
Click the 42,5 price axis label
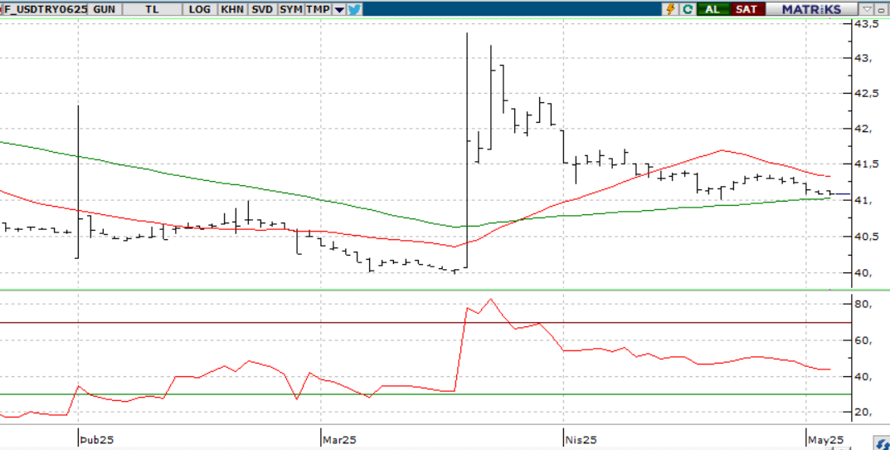[868, 93]
